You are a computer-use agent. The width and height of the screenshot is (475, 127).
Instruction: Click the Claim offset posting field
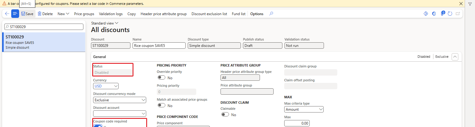pyautogui.click(x=311, y=86)
